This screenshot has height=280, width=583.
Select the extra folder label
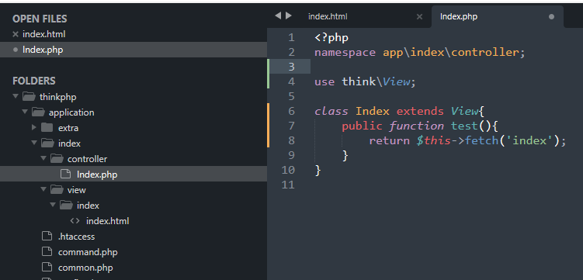point(68,128)
